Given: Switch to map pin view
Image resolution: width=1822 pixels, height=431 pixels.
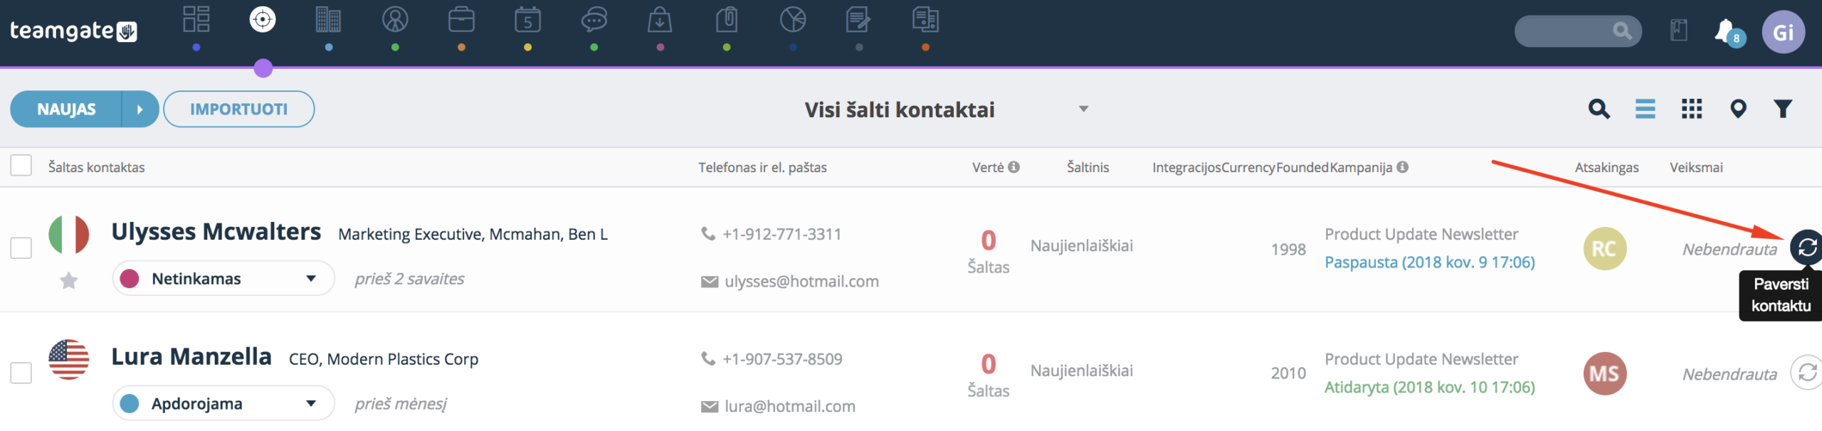Looking at the screenshot, I should tap(1738, 109).
